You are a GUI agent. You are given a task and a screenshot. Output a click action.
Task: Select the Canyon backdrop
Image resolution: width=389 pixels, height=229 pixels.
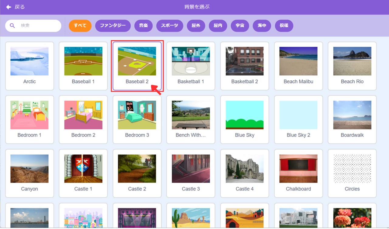(x=29, y=173)
